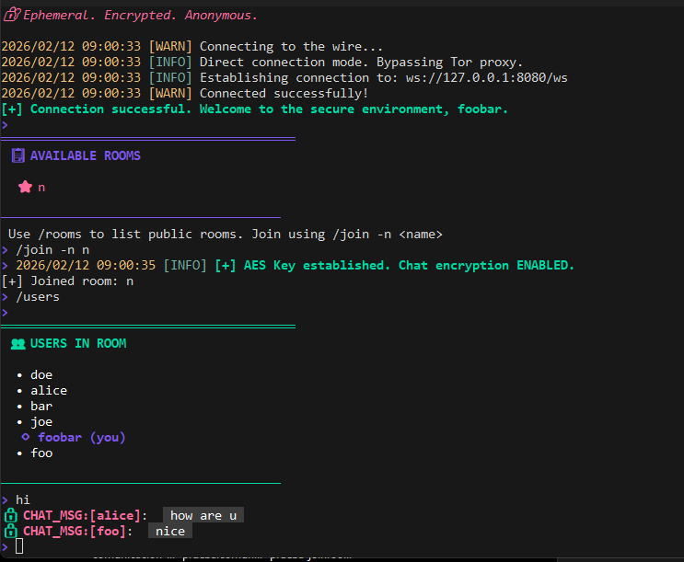Screen dimensions: 684x562
Task: Click the highlighted "nice" message text
Action: (x=170, y=532)
